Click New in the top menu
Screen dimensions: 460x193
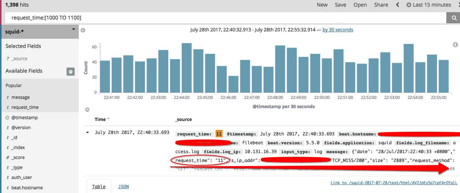(x=322, y=5)
